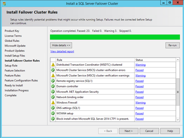Click scroll up arrow of rules list
Image resolution: width=184 pixels, height=138 pixels.
178,60
